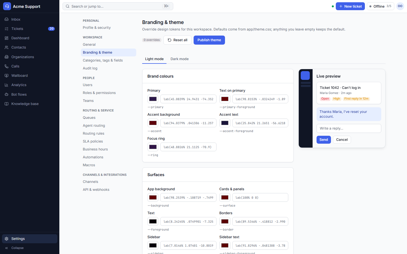Click the Tickets count badge 20
407x254 pixels.
[x=51, y=29]
